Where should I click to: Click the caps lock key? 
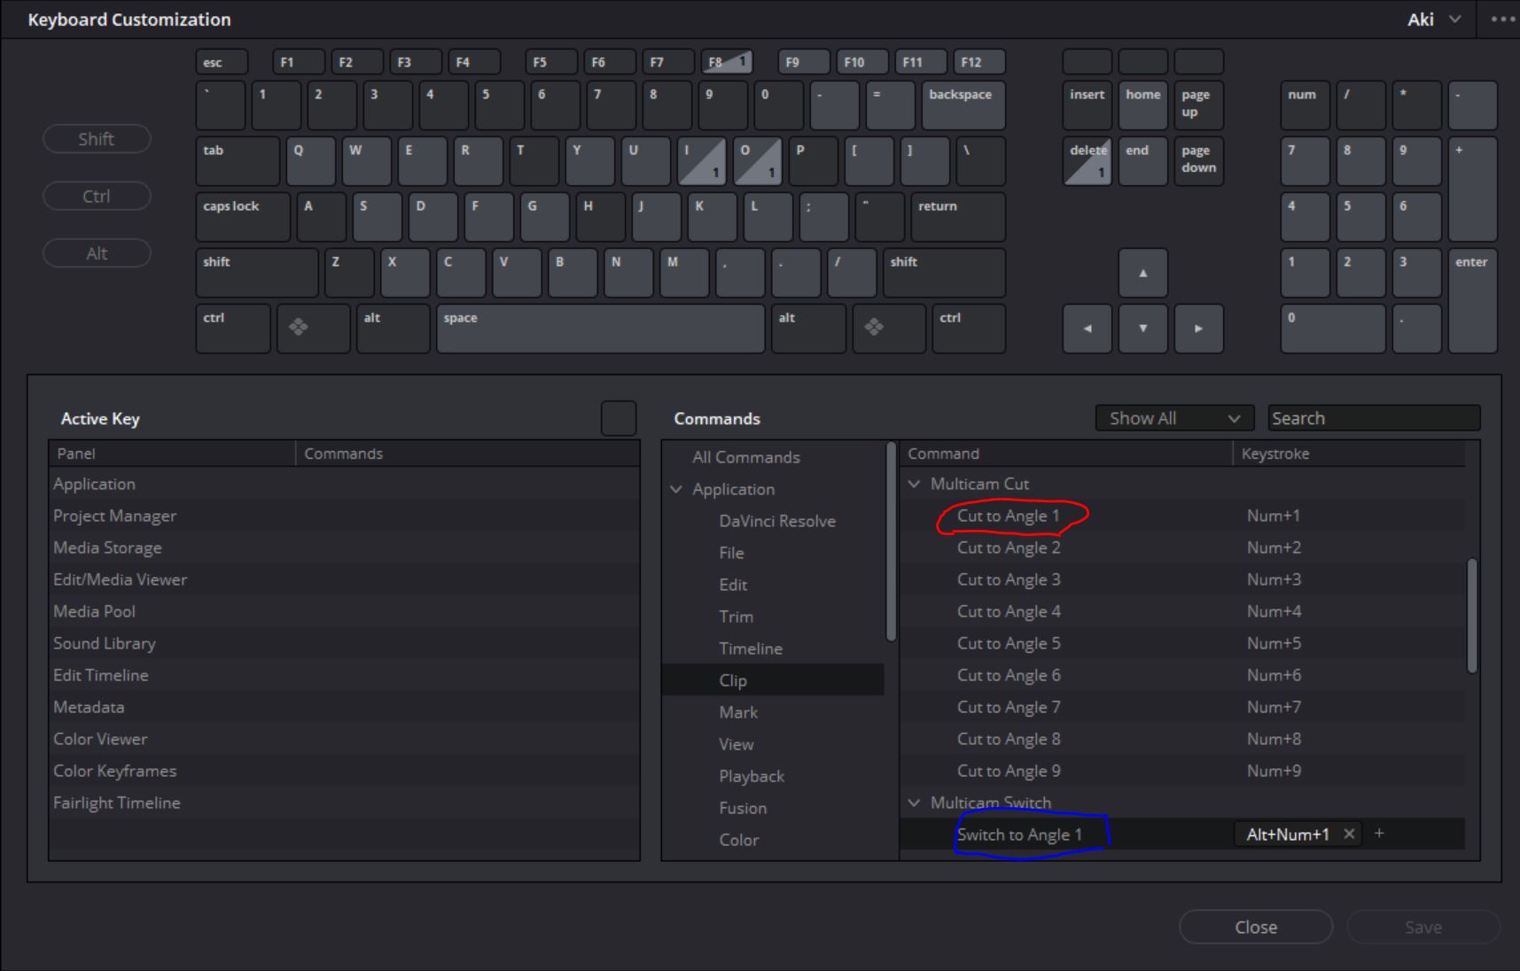243,217
